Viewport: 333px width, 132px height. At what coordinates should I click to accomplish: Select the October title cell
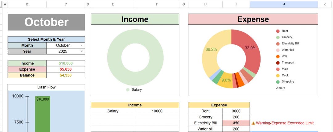(x=46, y=22)
